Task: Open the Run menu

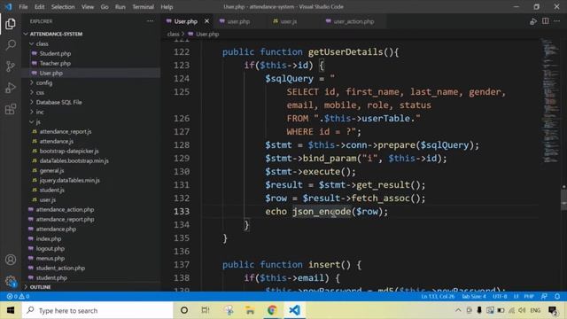Action: click(120, 7)
